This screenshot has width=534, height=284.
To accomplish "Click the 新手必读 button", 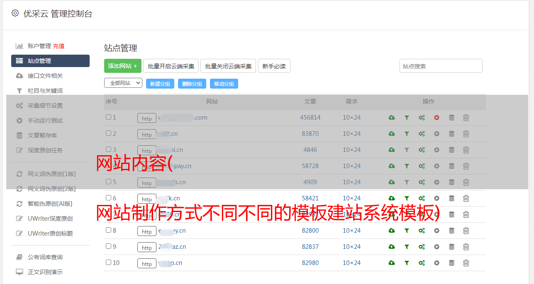I will coord(274,66).
